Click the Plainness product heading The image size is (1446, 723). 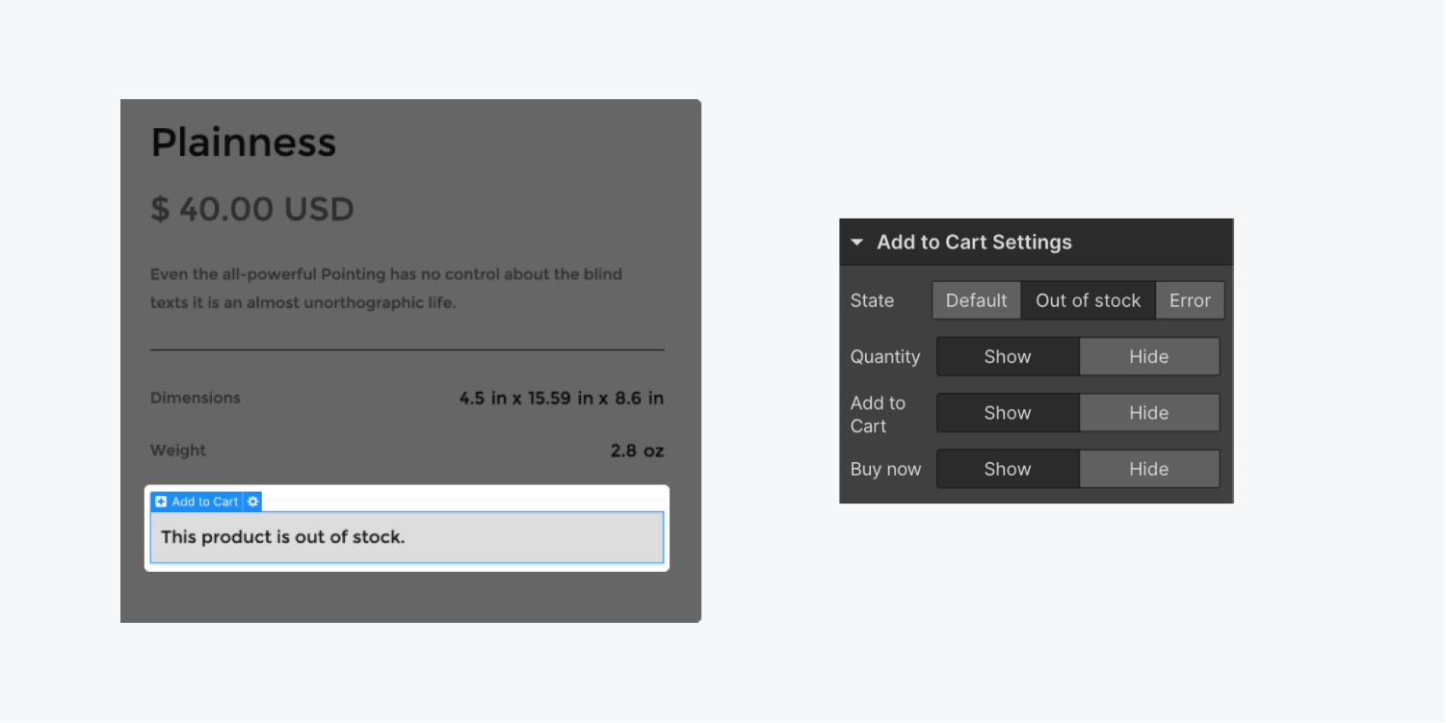244,142
